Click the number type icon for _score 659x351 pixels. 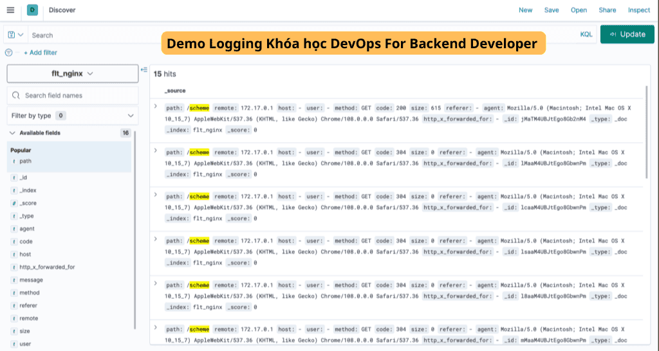[x=14, y=203]
